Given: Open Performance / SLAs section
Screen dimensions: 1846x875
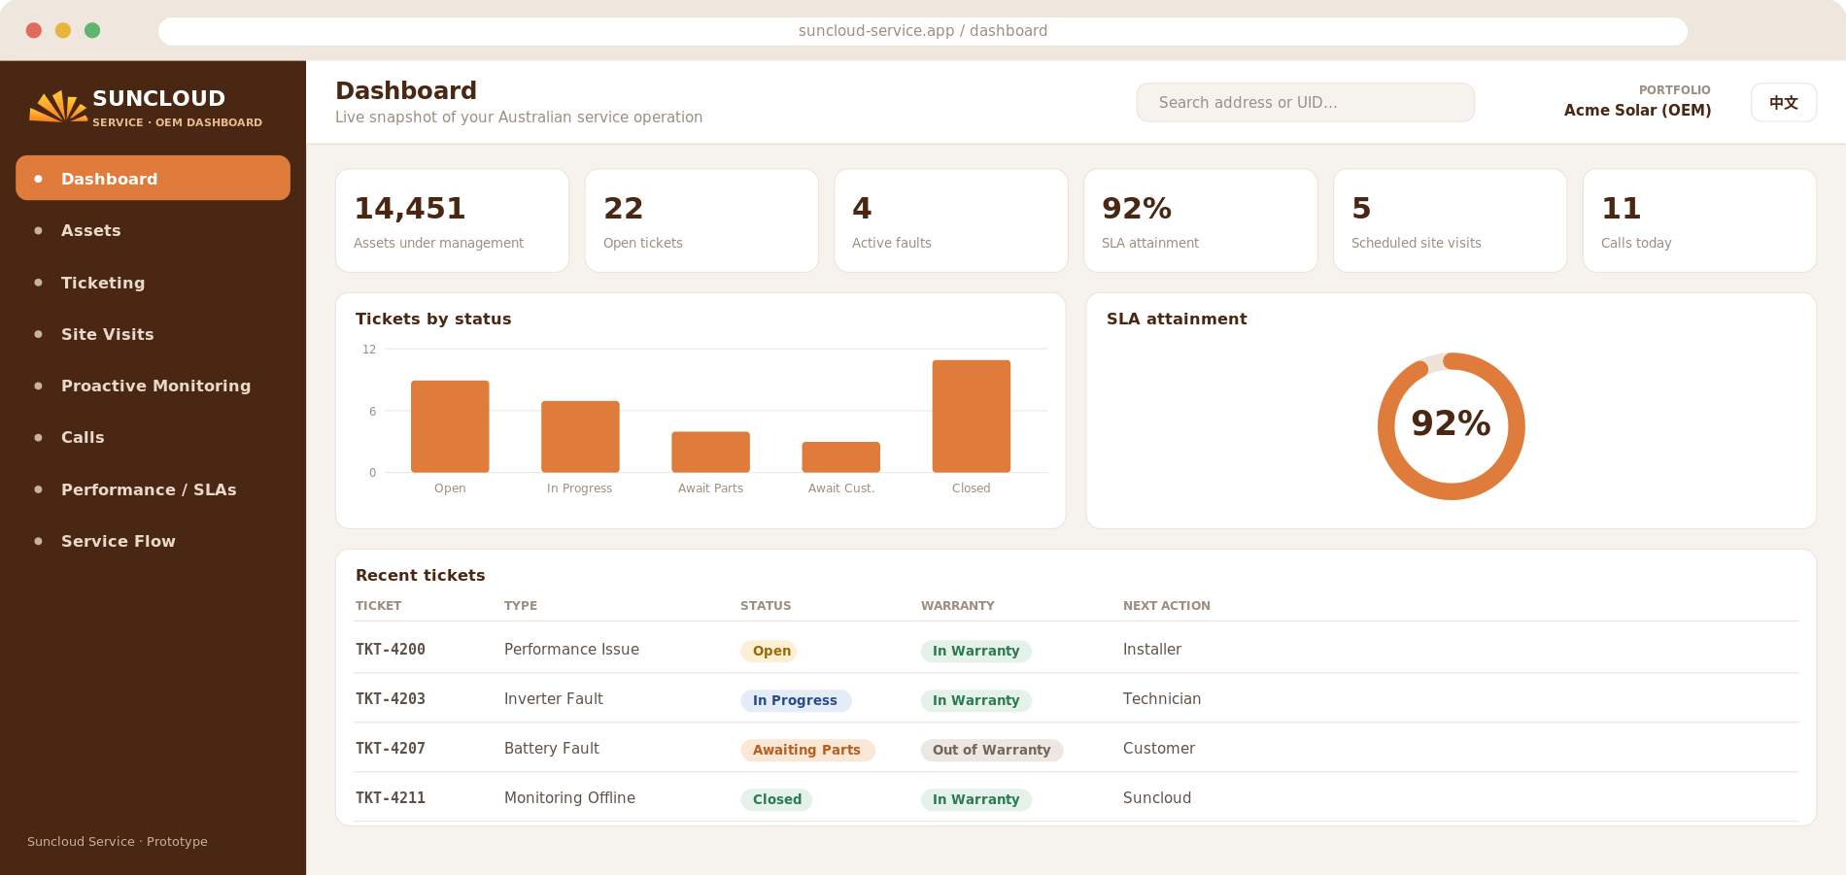Looking at the screenshot, I should tap(153, 489).
